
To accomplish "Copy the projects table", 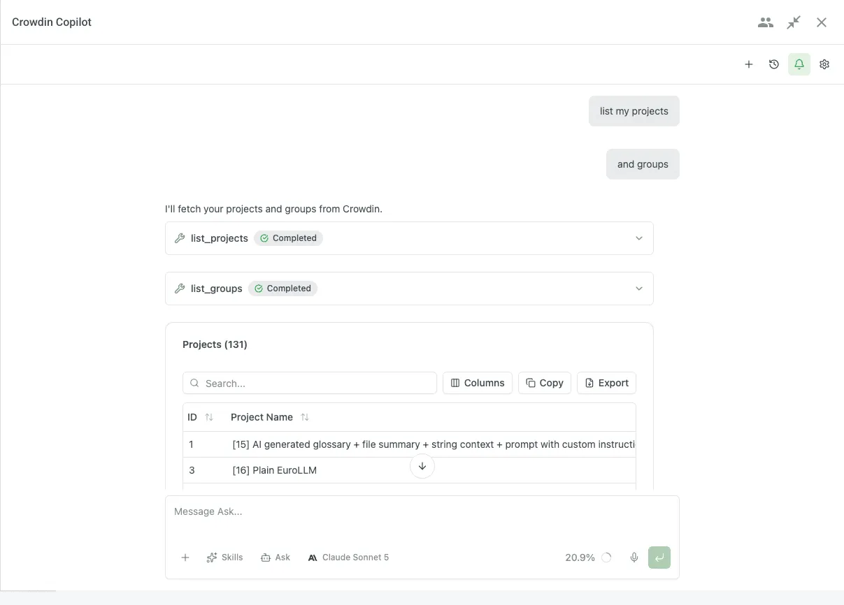I will [x=545, y=383].
